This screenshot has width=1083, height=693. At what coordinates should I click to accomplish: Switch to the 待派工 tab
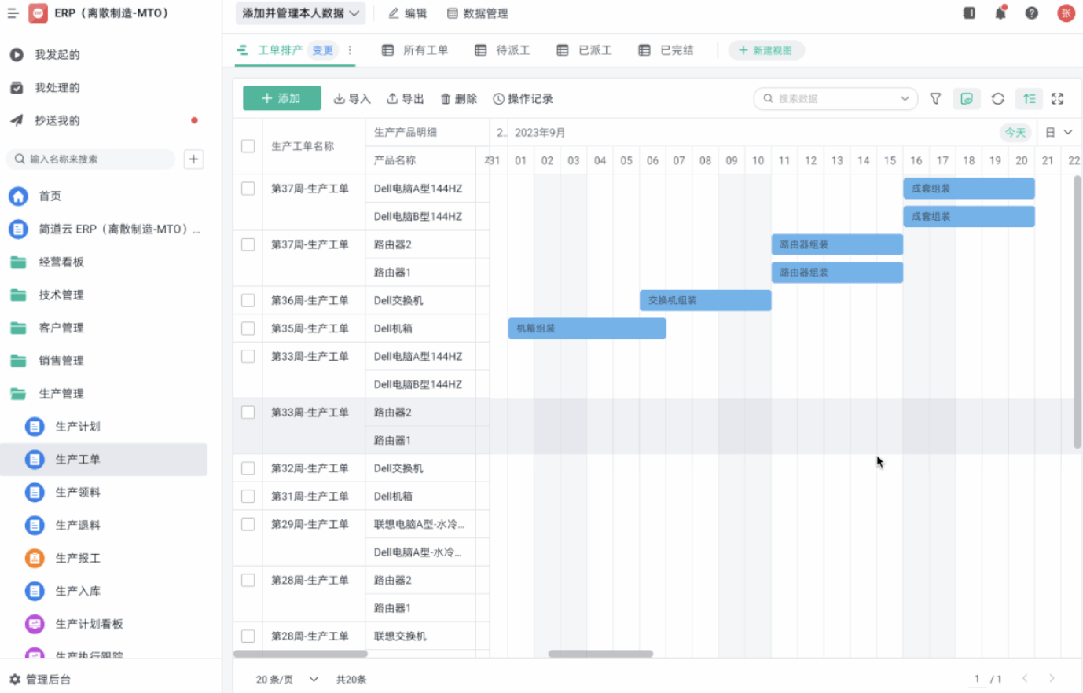[512, 49]
